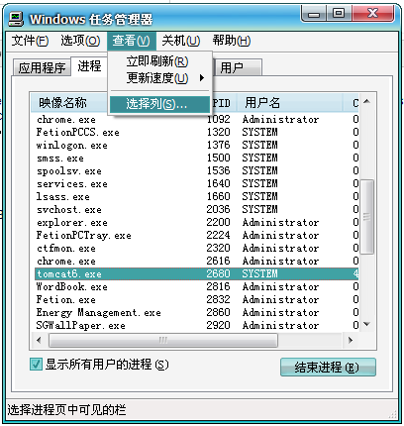Click PID value 2680
404x426 pixels.
tap(218, 274)
